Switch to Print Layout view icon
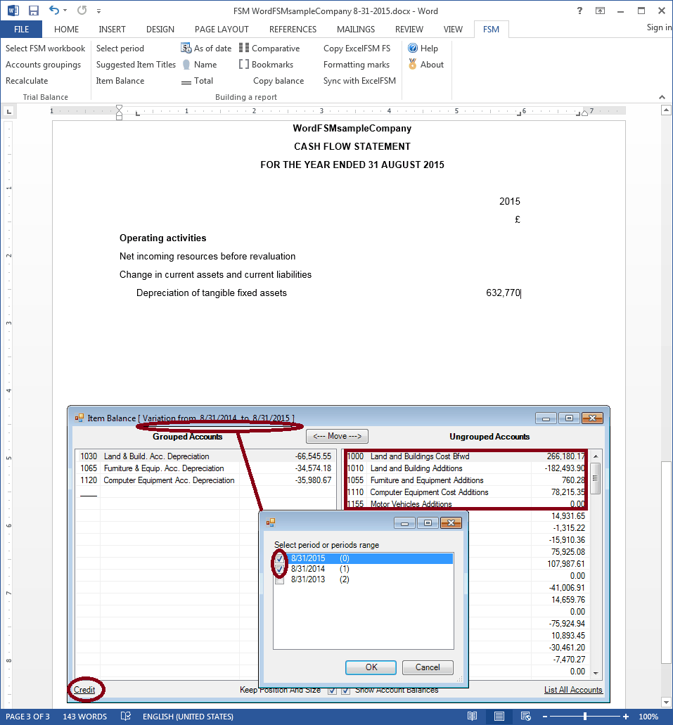This screenshot has width=673, height=725. pos(499,717)
